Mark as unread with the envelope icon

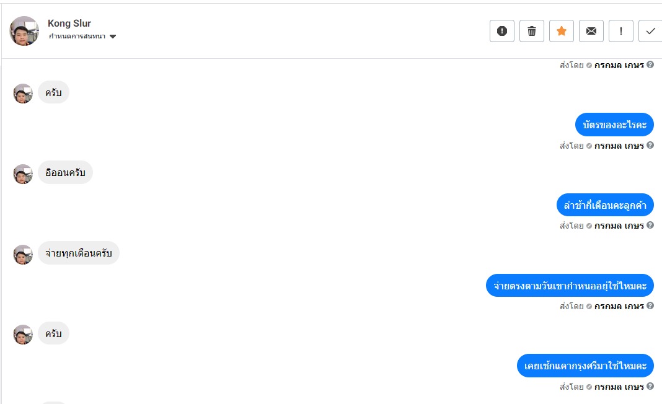[x=591, y=31]
